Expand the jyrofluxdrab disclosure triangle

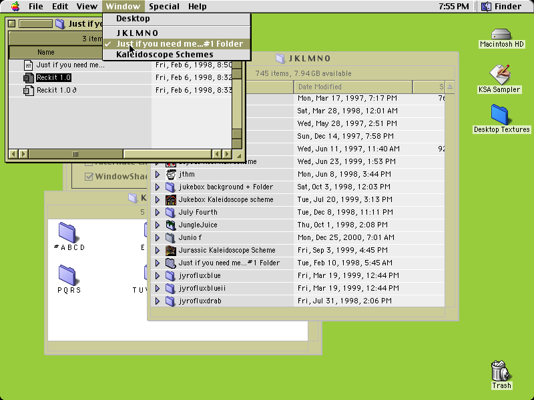point(158,301)
